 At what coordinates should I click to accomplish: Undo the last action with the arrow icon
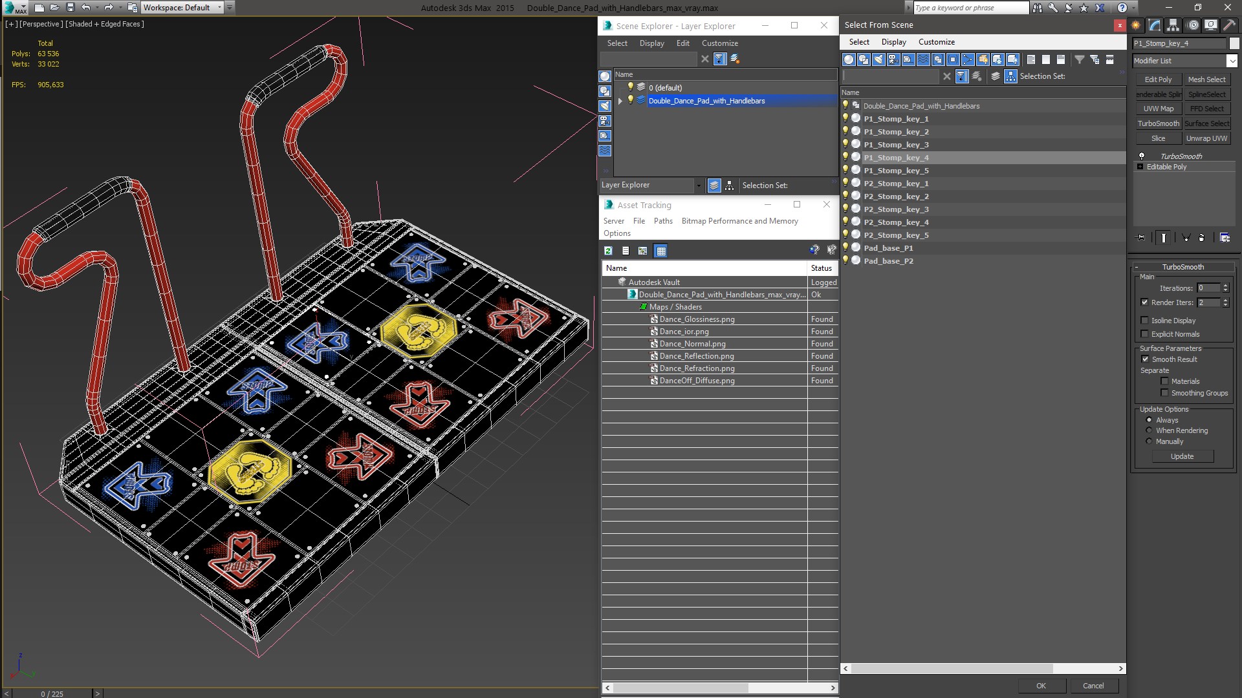(85, 8)
